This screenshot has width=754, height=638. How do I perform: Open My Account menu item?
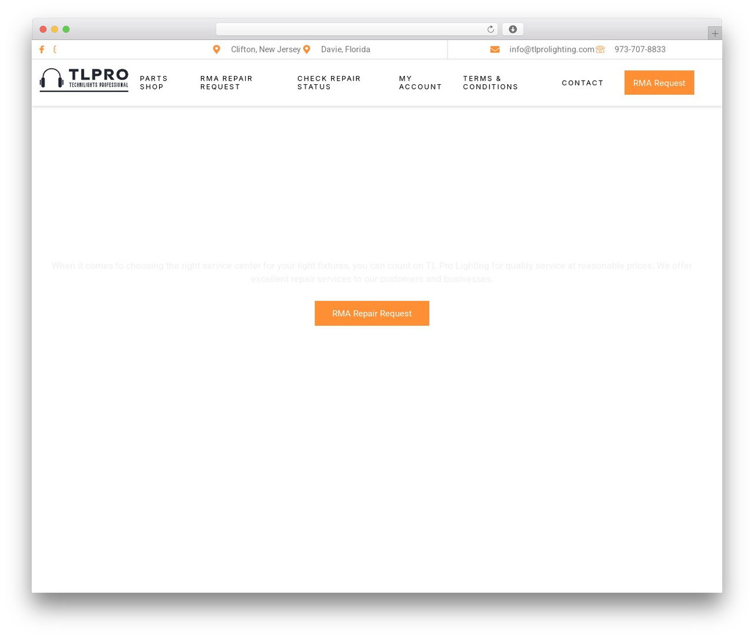(x=420, y=82)
